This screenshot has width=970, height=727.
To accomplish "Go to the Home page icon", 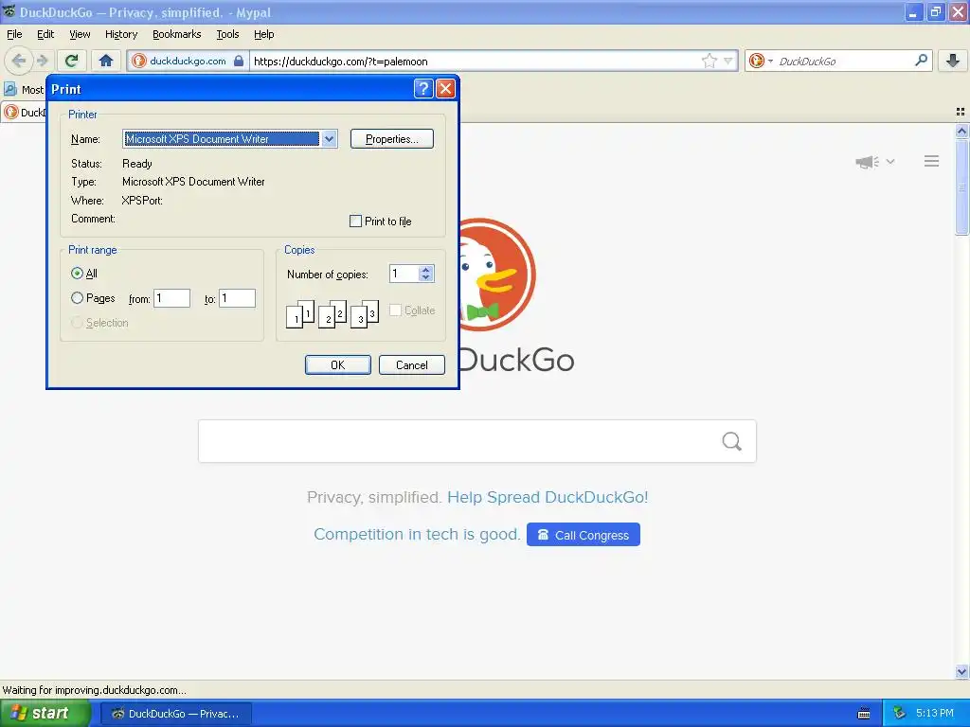I will coord(106,61).
